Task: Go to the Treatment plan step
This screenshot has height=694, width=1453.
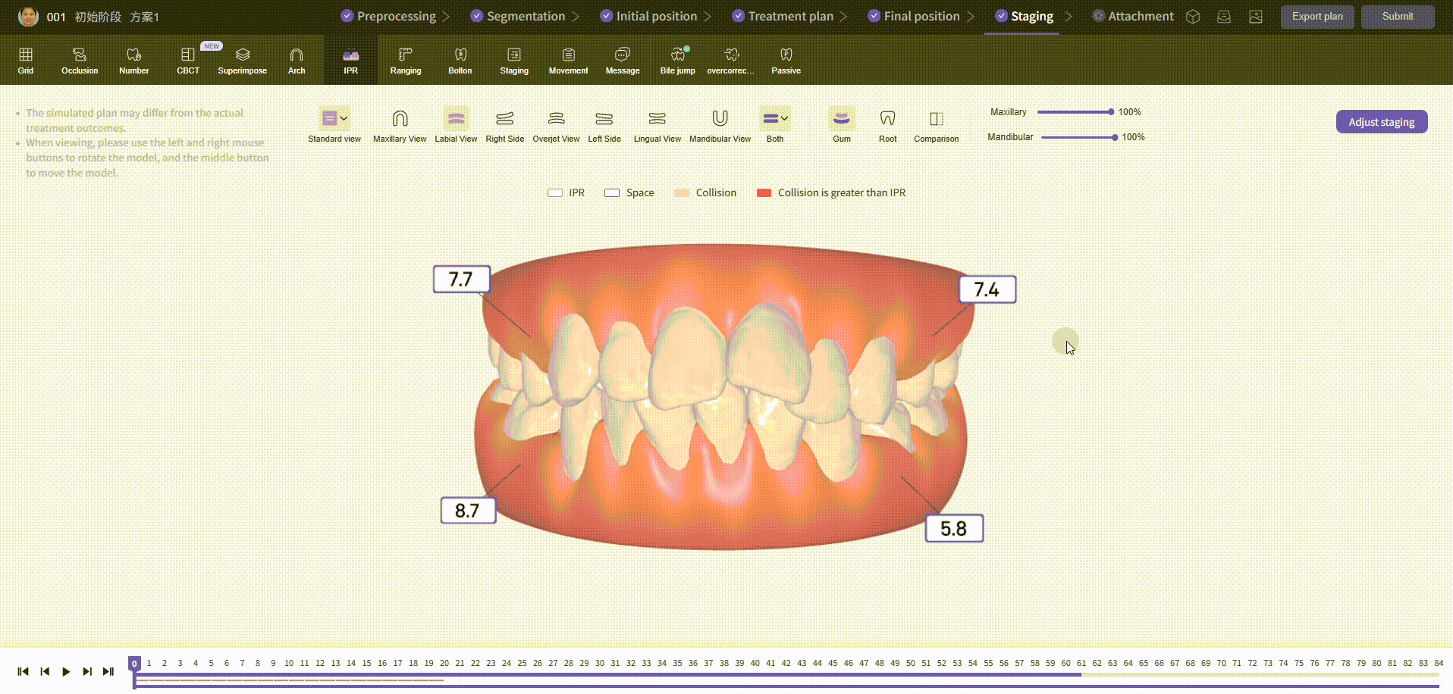Action: (783, 16)
